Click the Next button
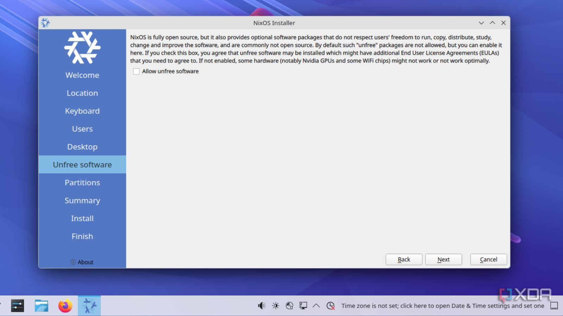This screenshot has height=316, width=563. pyautogui.click(x=443, y=259)
